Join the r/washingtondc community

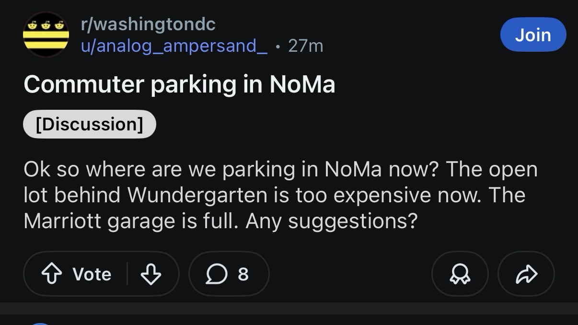click(533, 35)
